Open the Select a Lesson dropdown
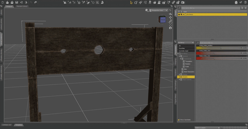The width and height of the screenshot is (248, 129). click(207, 128)
